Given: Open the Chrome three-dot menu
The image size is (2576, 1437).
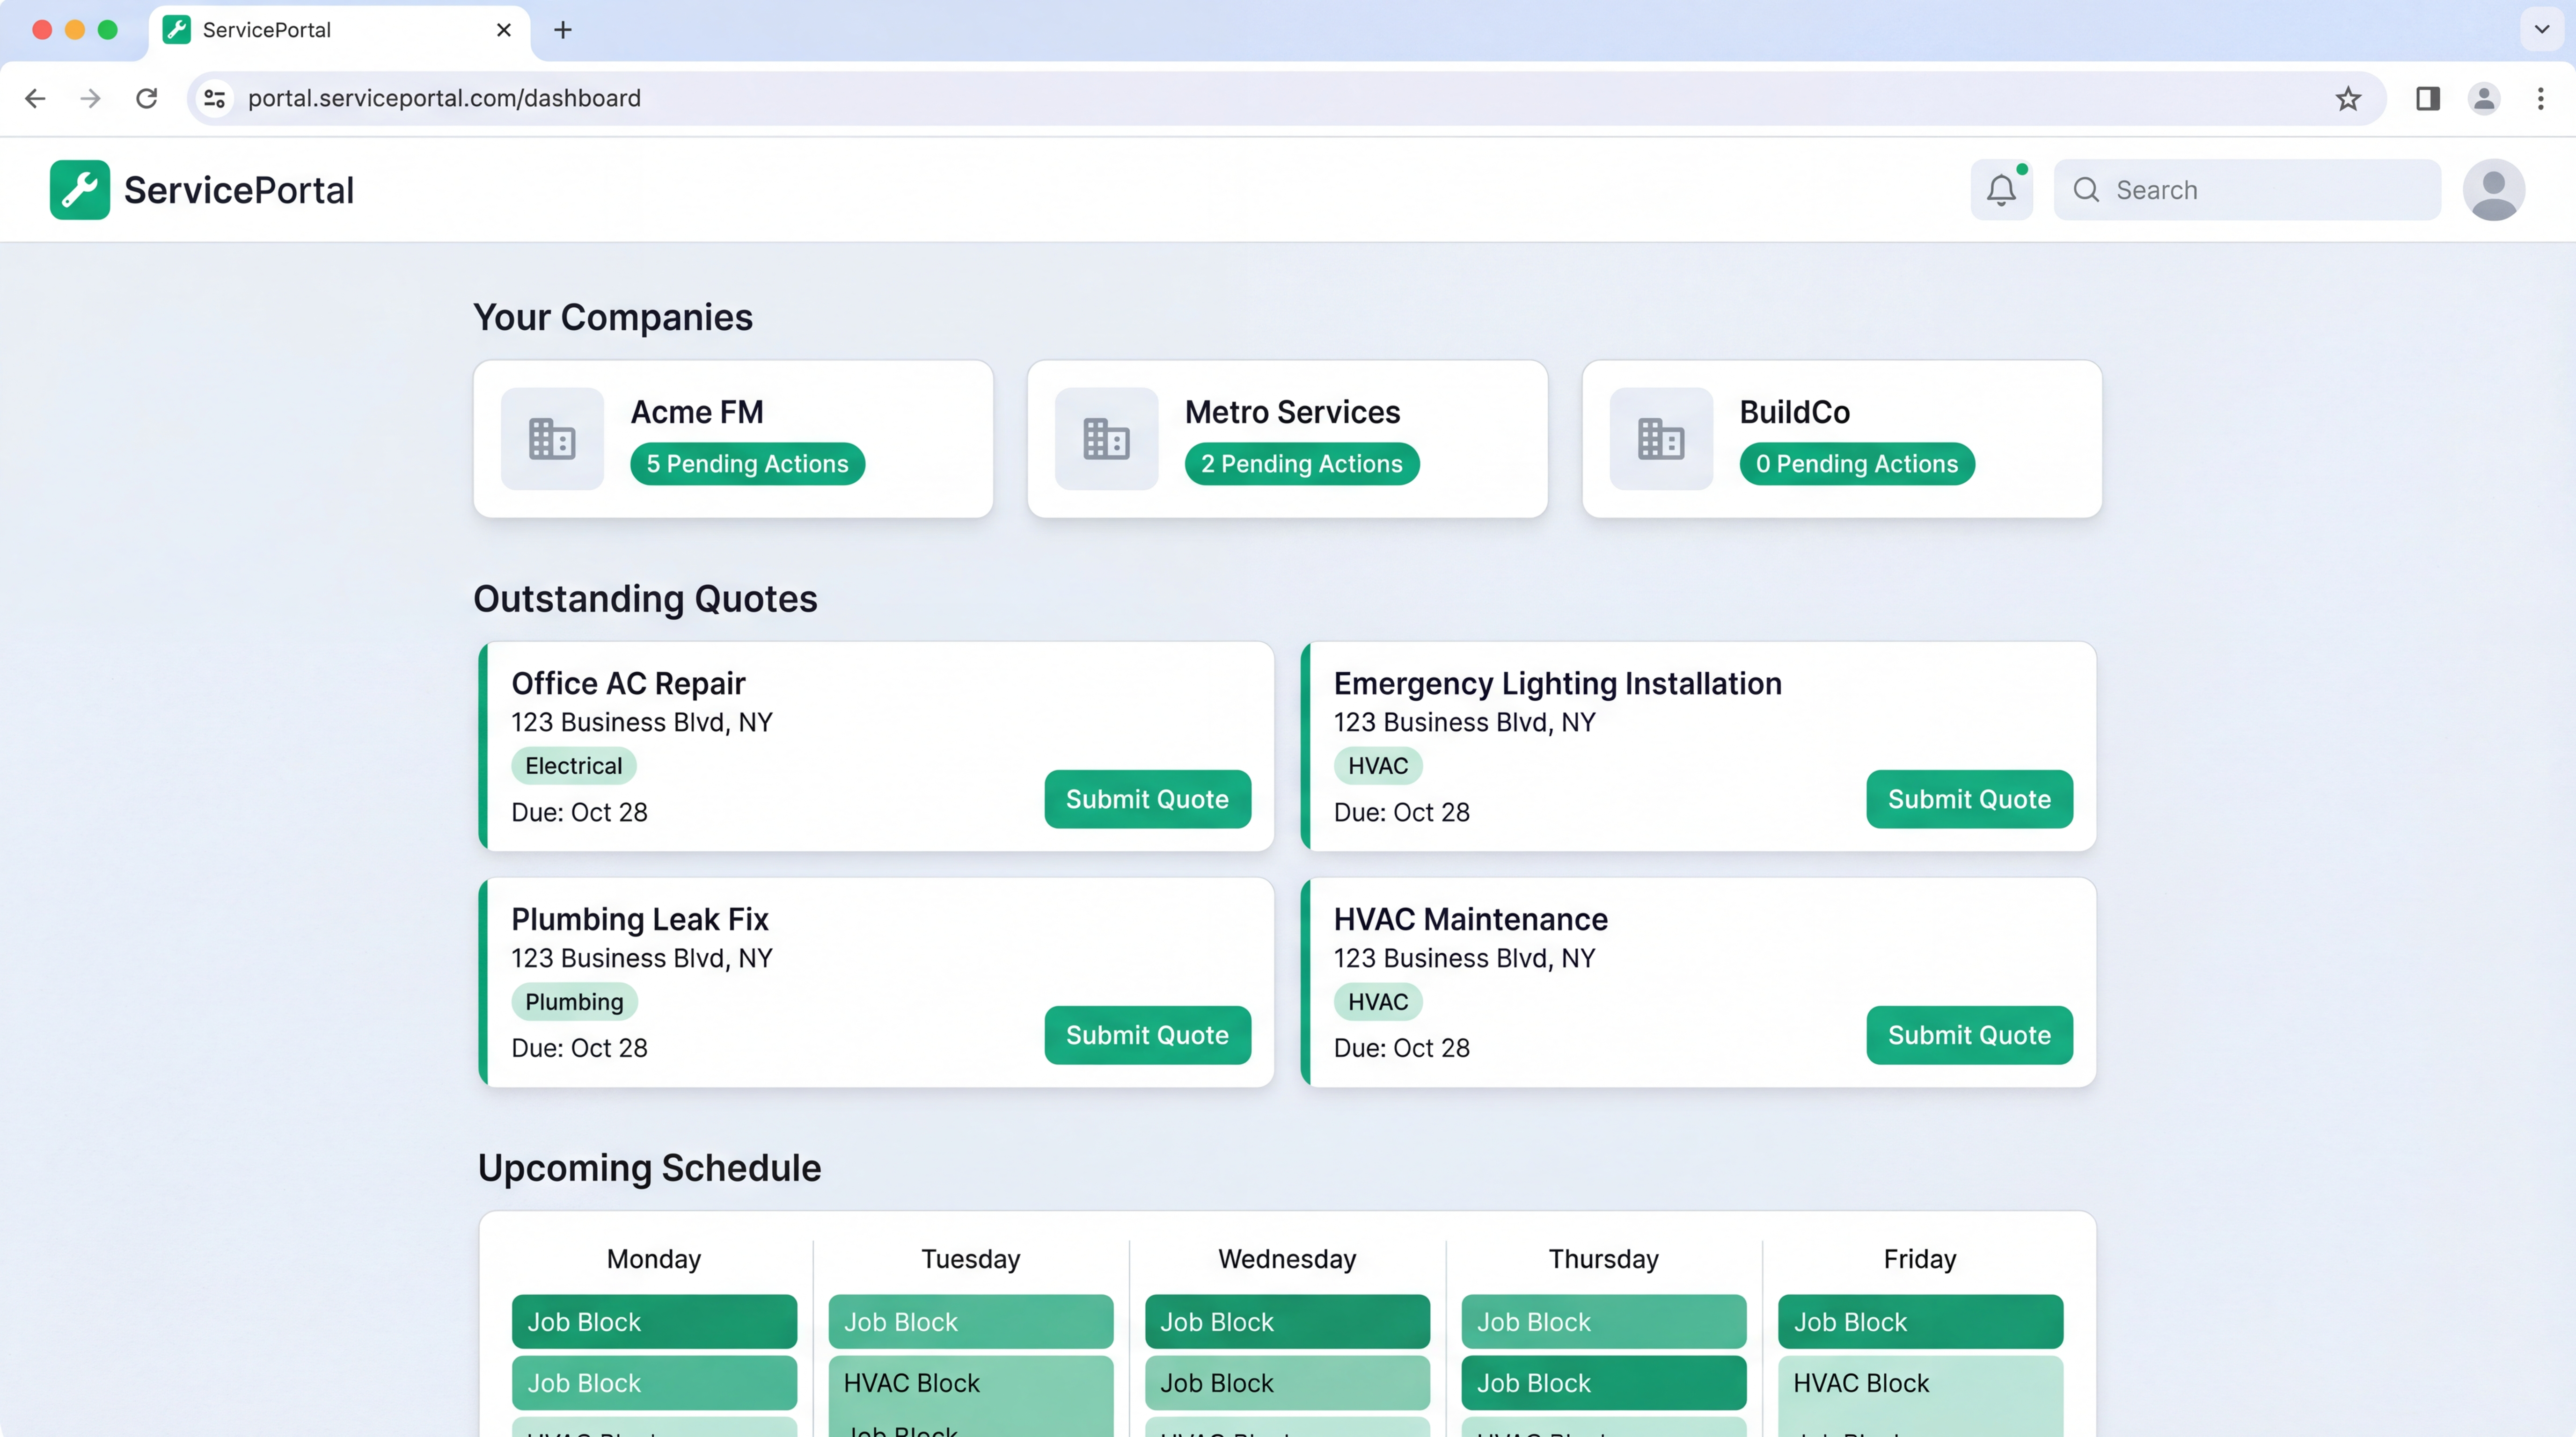Looking at the screenshot, I should (2540, 98).
